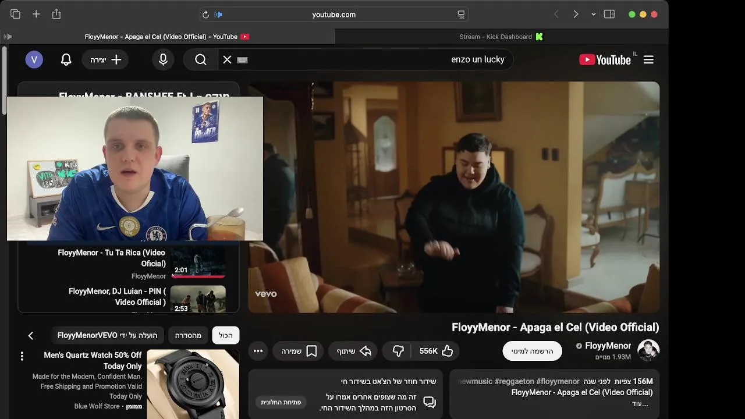Click the 1.93M subscribers count

tap(613, 357)
